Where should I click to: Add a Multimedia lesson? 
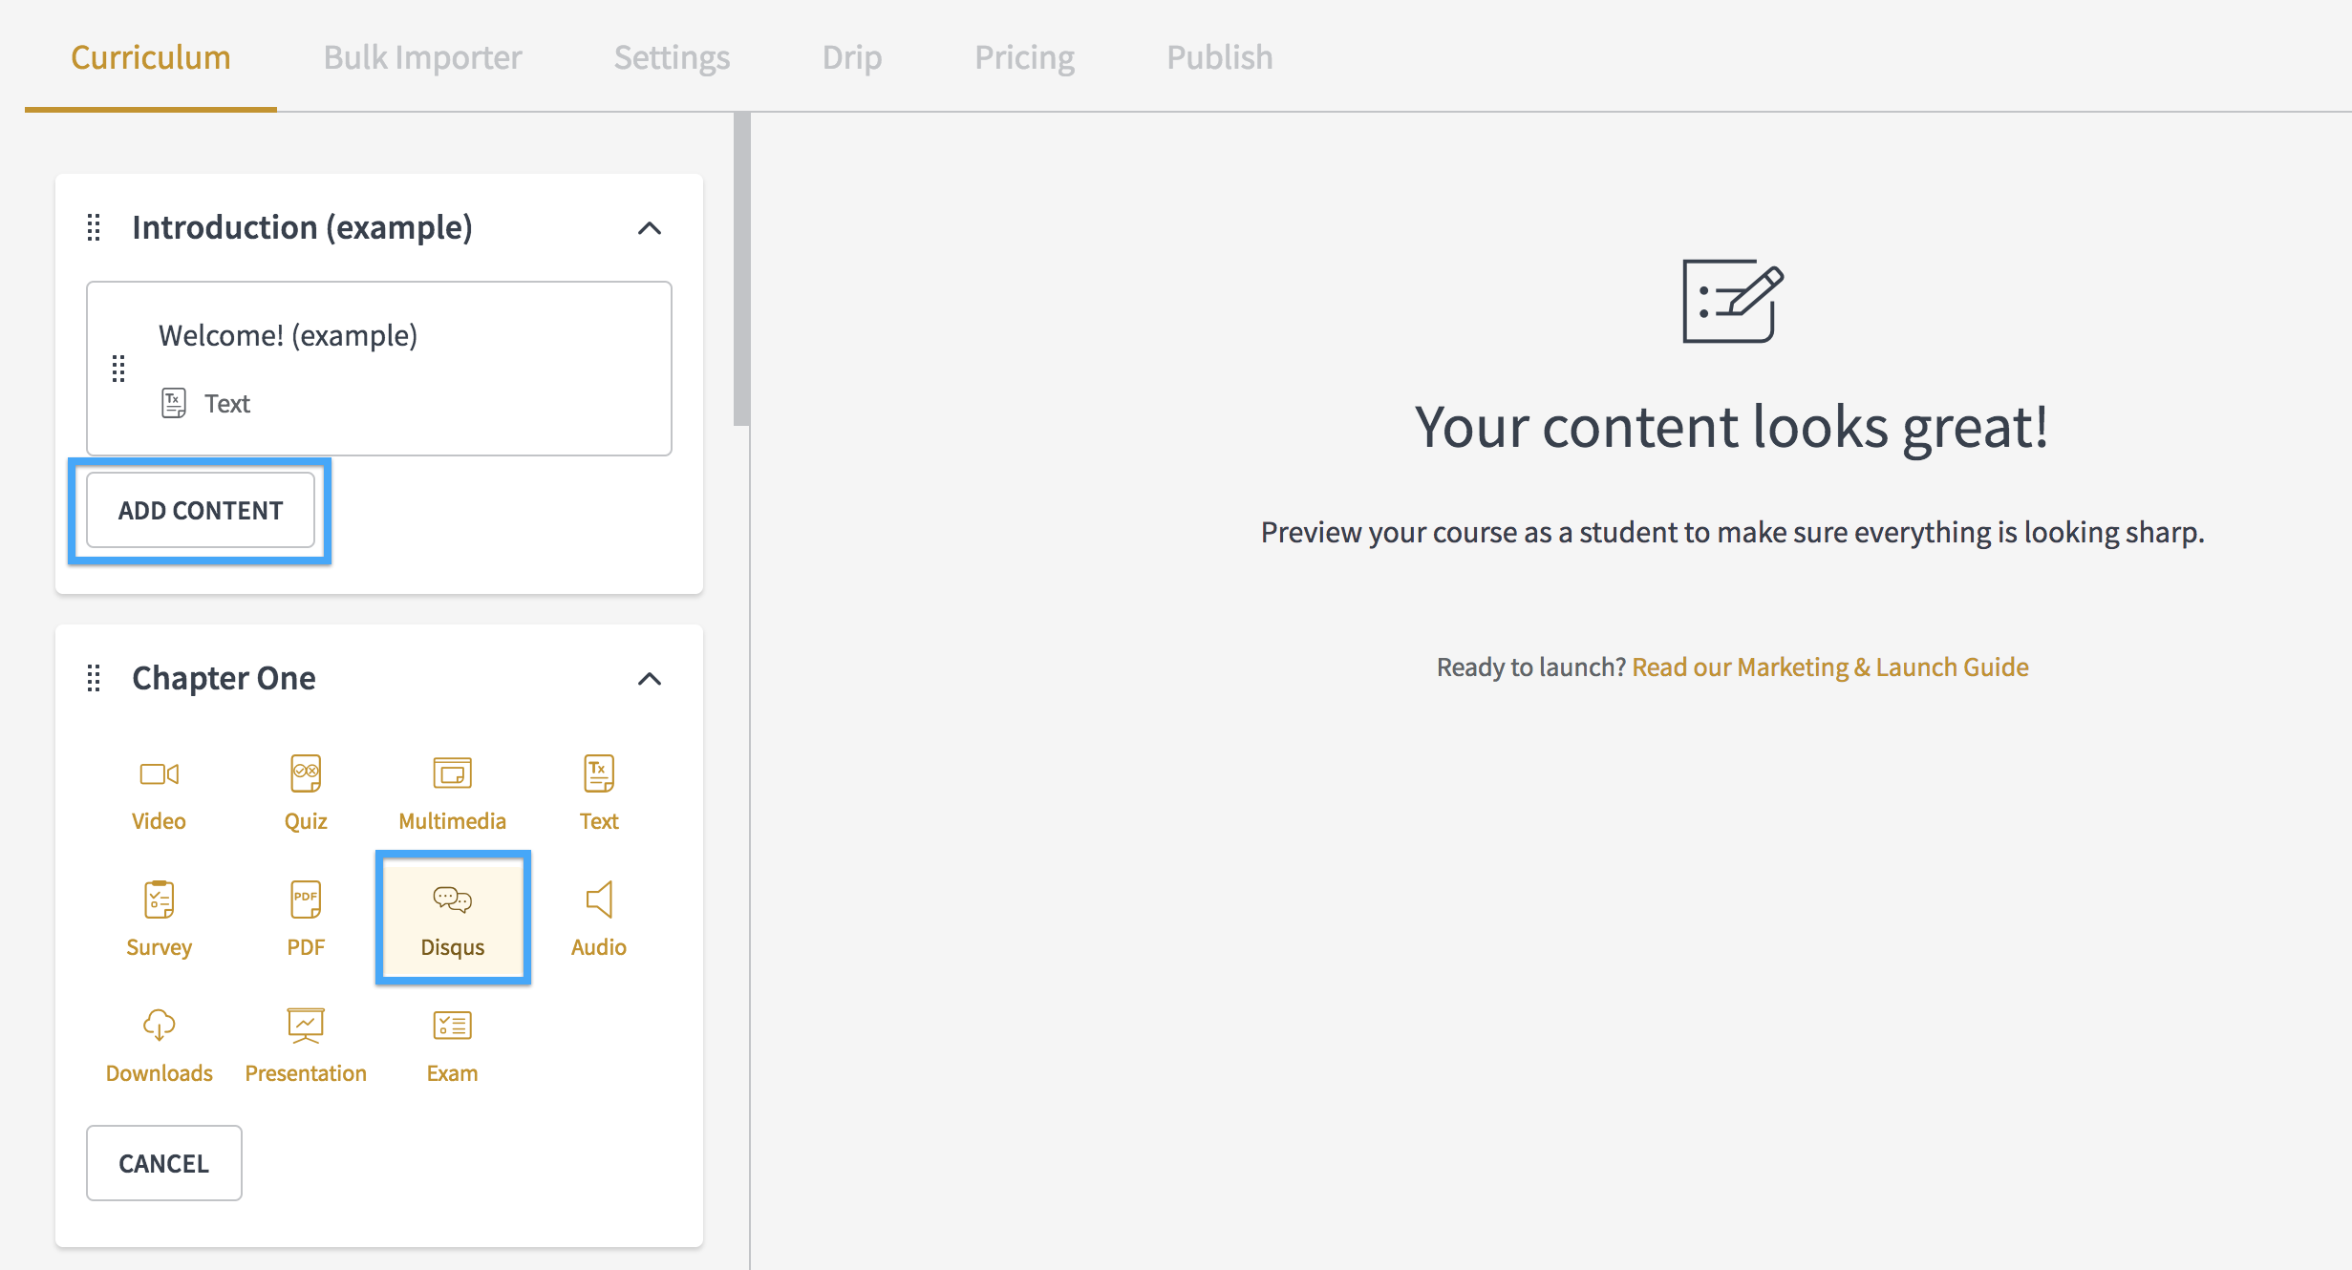coord(452,793)
